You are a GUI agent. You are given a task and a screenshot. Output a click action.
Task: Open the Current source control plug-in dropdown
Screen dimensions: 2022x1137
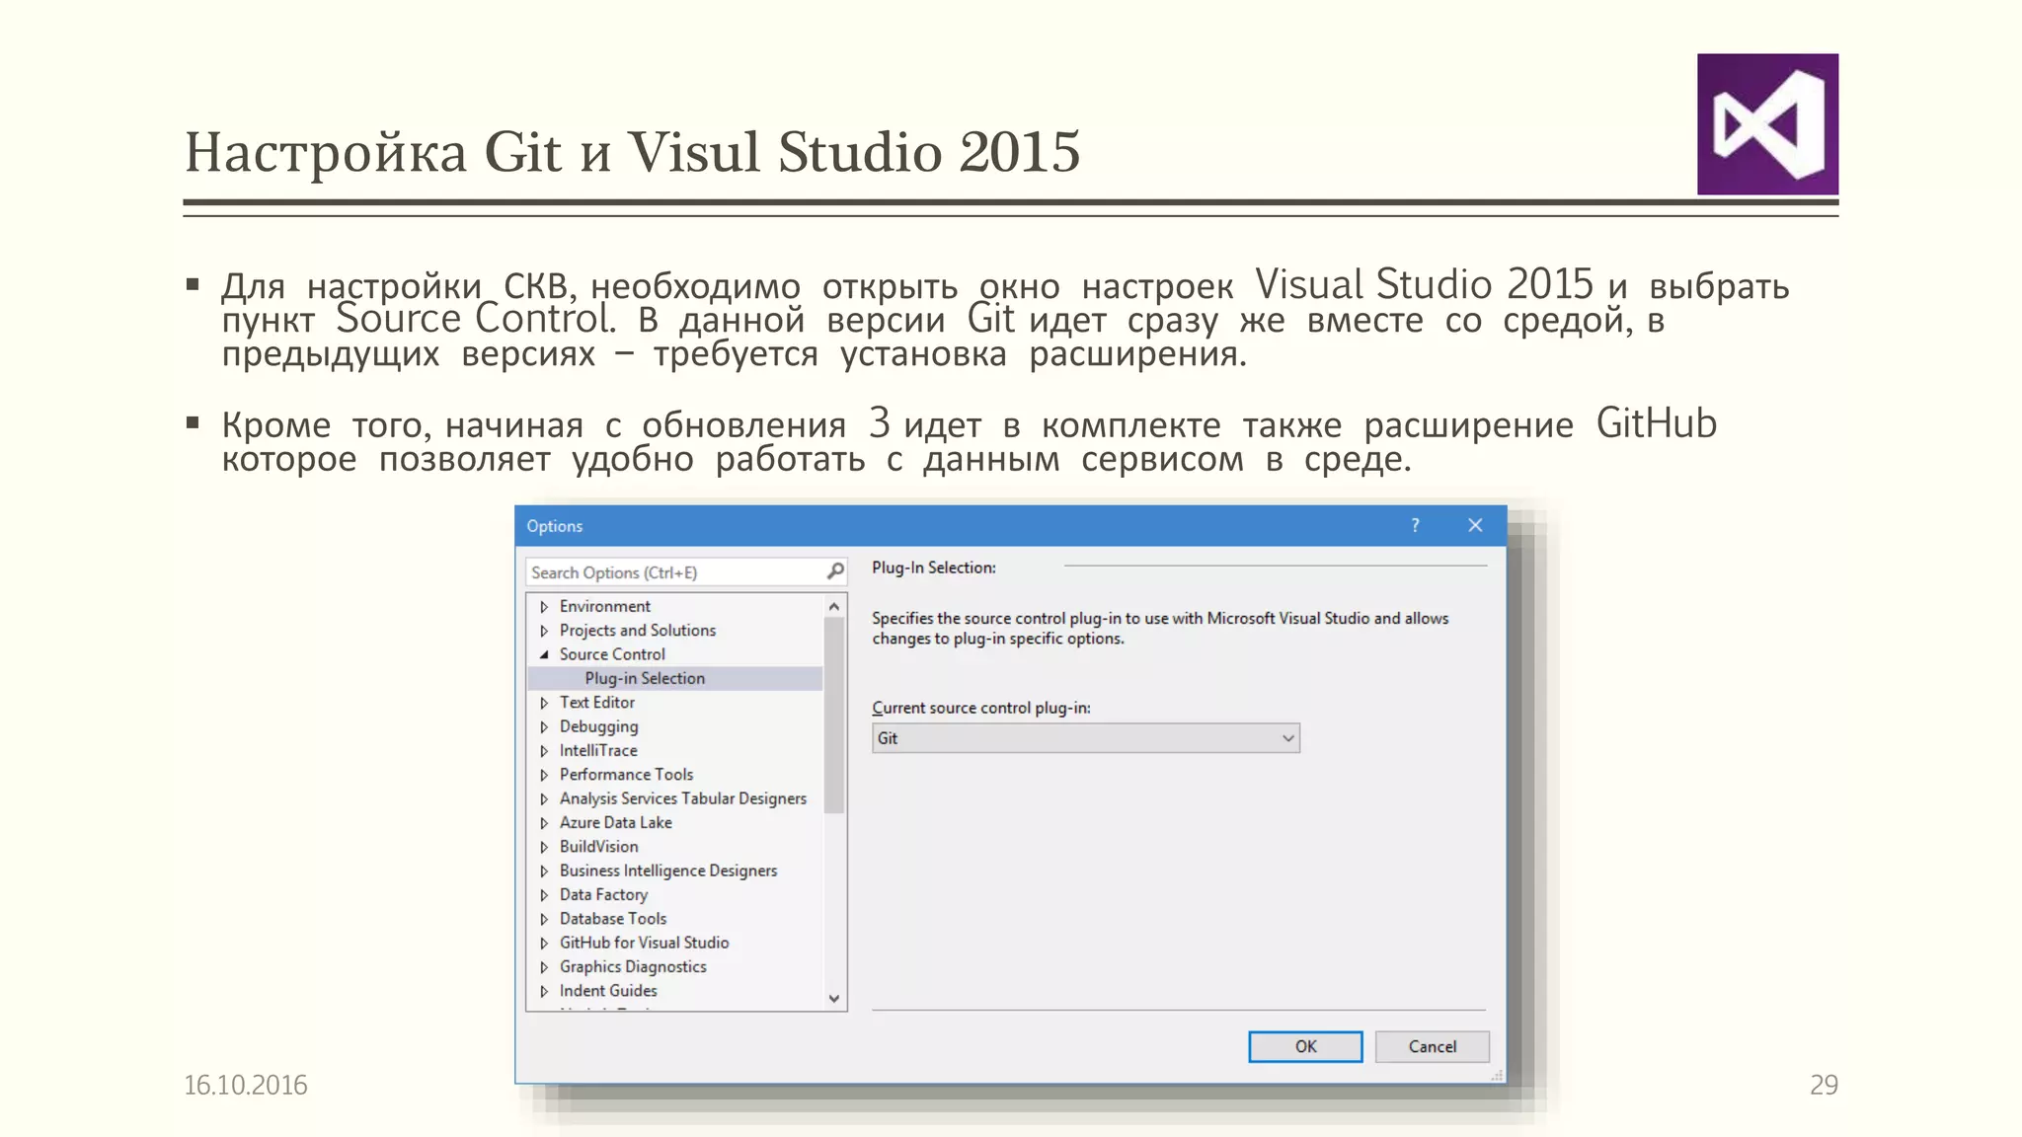pos(1085,738)
